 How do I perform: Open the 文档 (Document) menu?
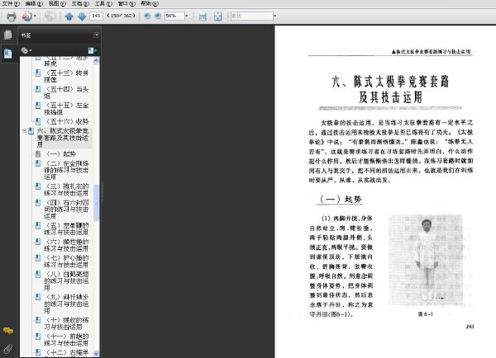click(x=80, y=3)
